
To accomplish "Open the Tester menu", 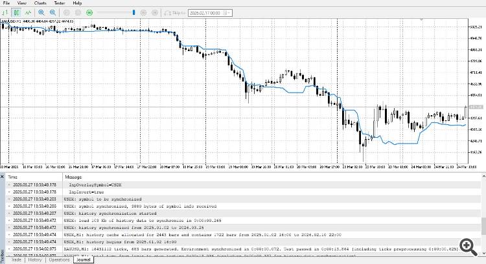I will 60,3.
